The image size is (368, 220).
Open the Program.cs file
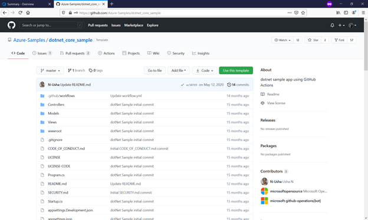[56, 175]
